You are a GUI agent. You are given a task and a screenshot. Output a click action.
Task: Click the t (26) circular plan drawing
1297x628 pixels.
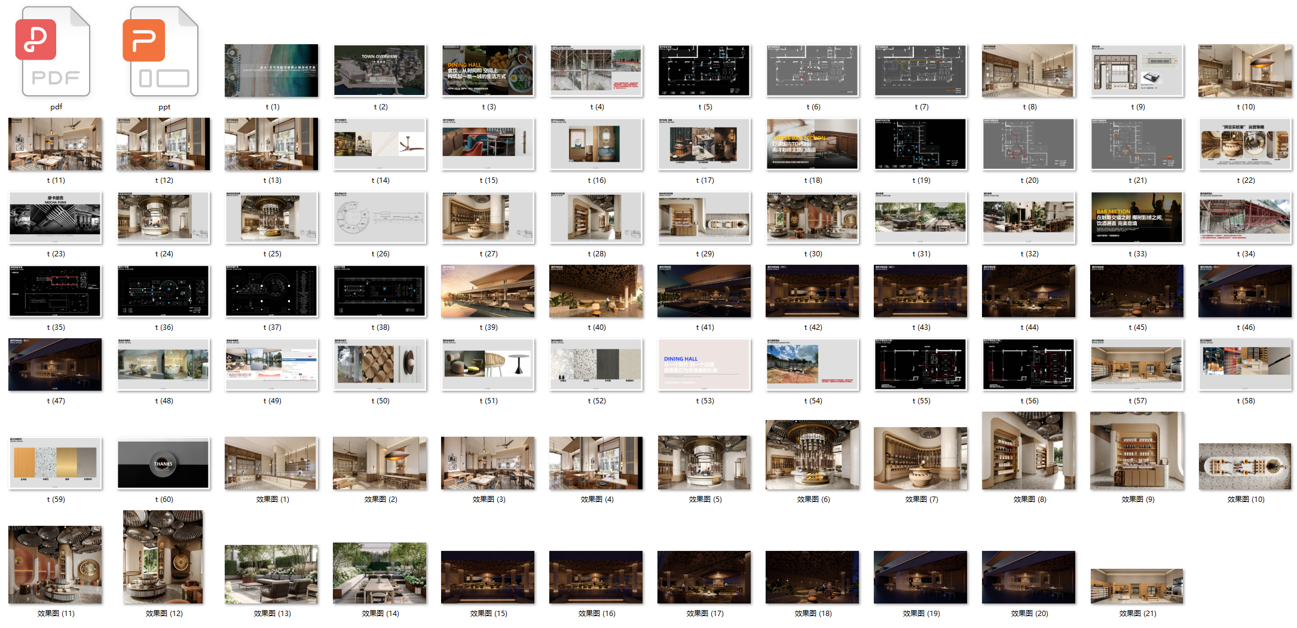coord(380,217)
